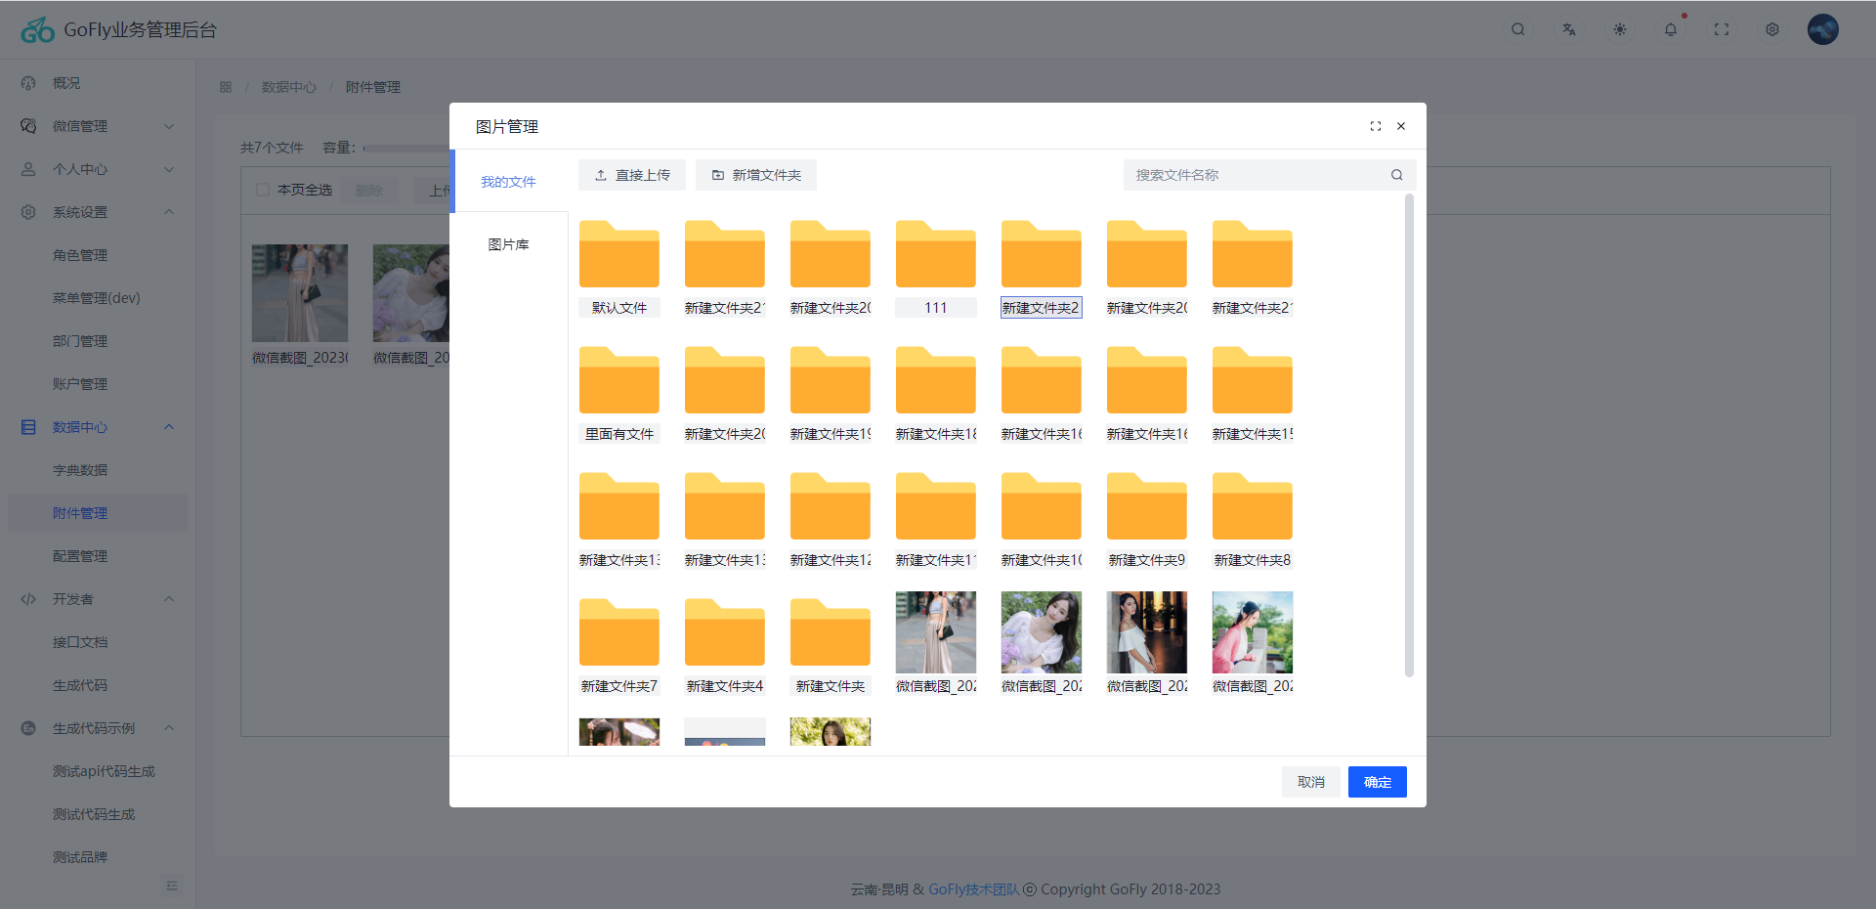Click the 直接上传 button
Screen dimensions: 1876x909
coord(632,175)
